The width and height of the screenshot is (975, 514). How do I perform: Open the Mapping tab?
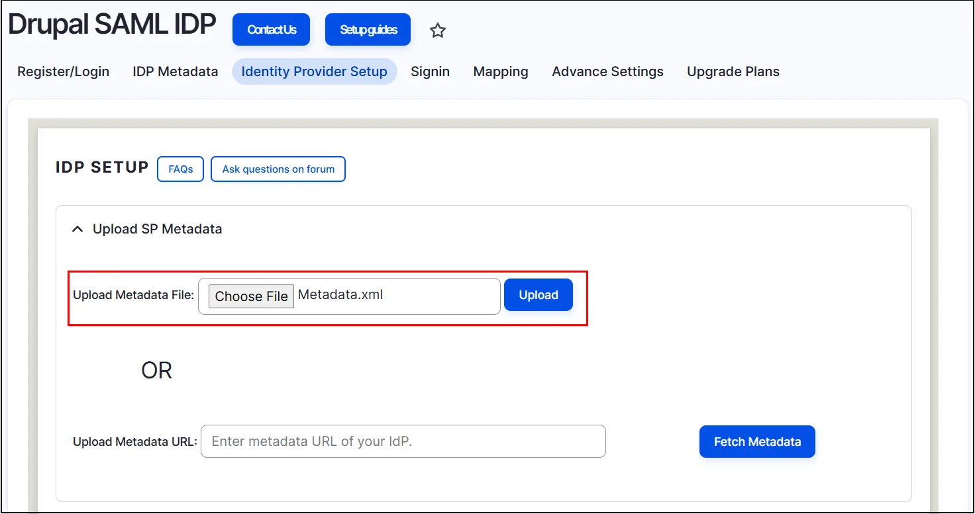501,71
